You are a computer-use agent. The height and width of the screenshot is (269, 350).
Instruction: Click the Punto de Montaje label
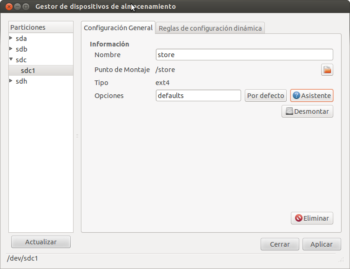[122, 70]
